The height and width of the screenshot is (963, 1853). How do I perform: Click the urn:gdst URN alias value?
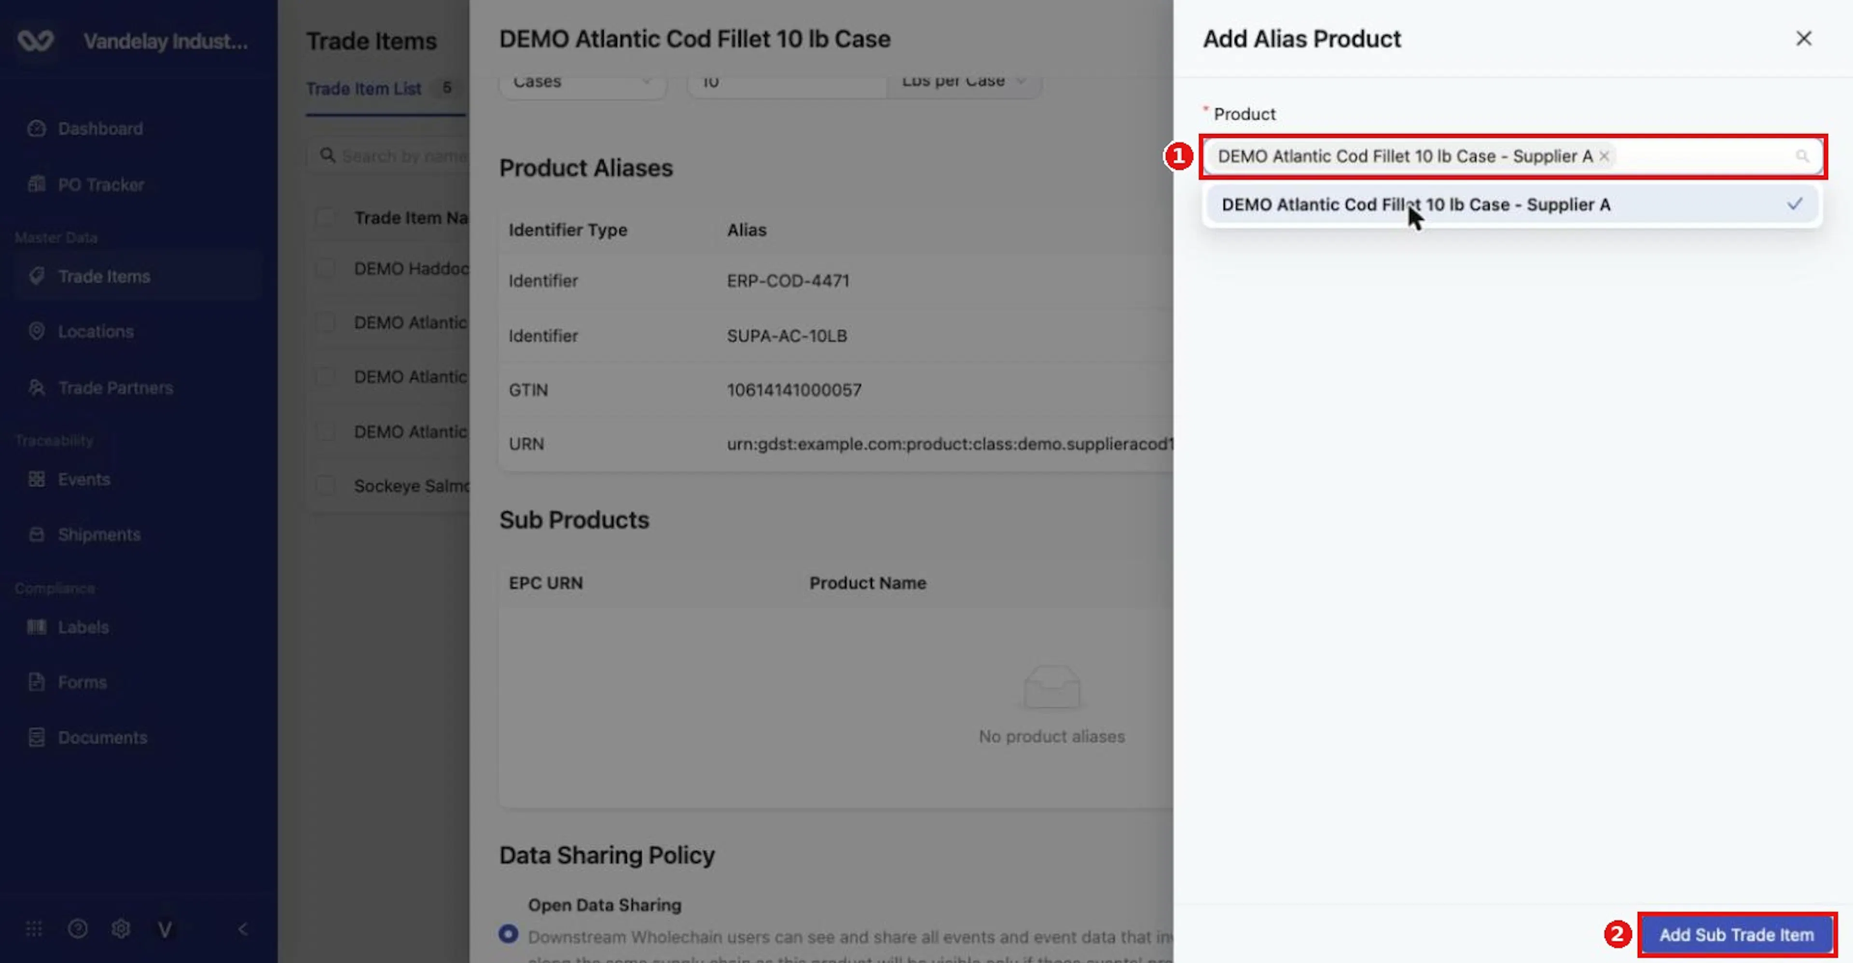coord(950,444)
